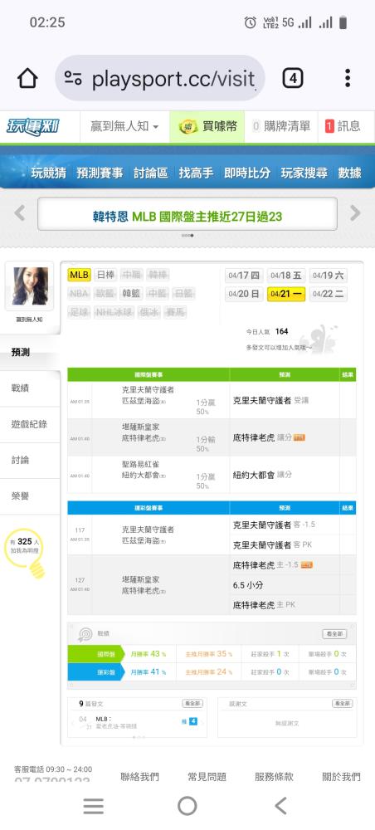Image resolution: width=375 pixels, height=830 pixels.
Task: Open 買噱幣 coin purchase
Action: [x=207, y=126]
